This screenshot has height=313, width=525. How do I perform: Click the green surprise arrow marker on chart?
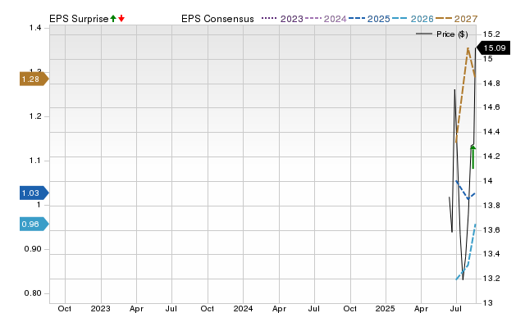pyautogui.click(x=472, y=157)
